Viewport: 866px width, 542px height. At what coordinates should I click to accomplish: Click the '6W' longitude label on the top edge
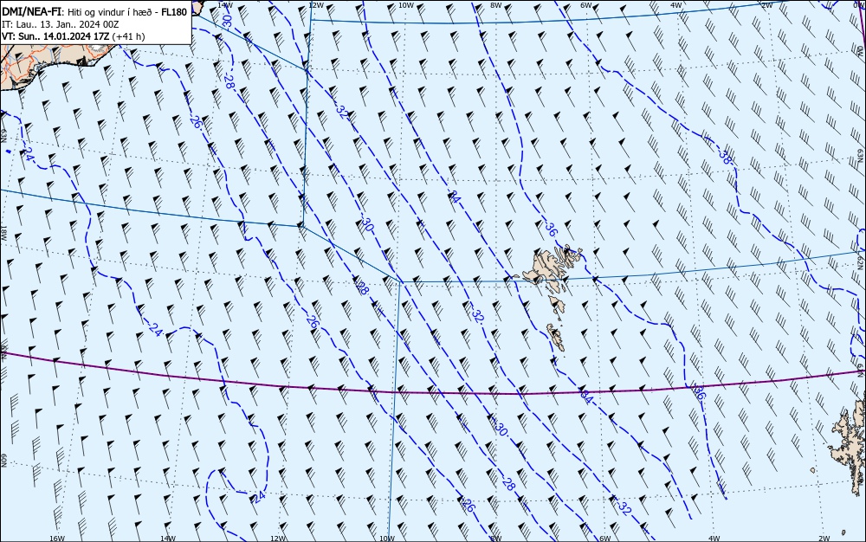(586, 4)
